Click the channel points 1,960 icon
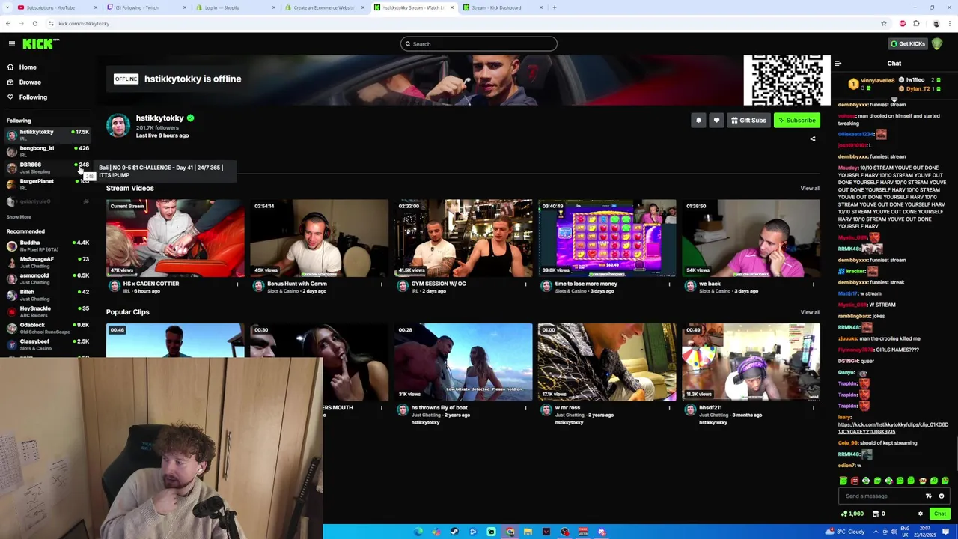 (x=852, y=514)
